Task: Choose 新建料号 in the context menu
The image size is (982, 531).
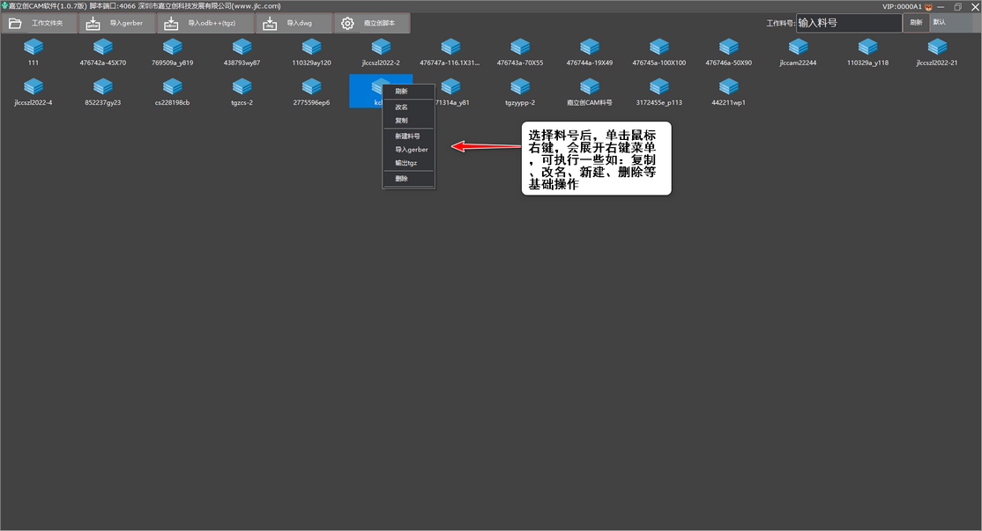Action: 408,136
